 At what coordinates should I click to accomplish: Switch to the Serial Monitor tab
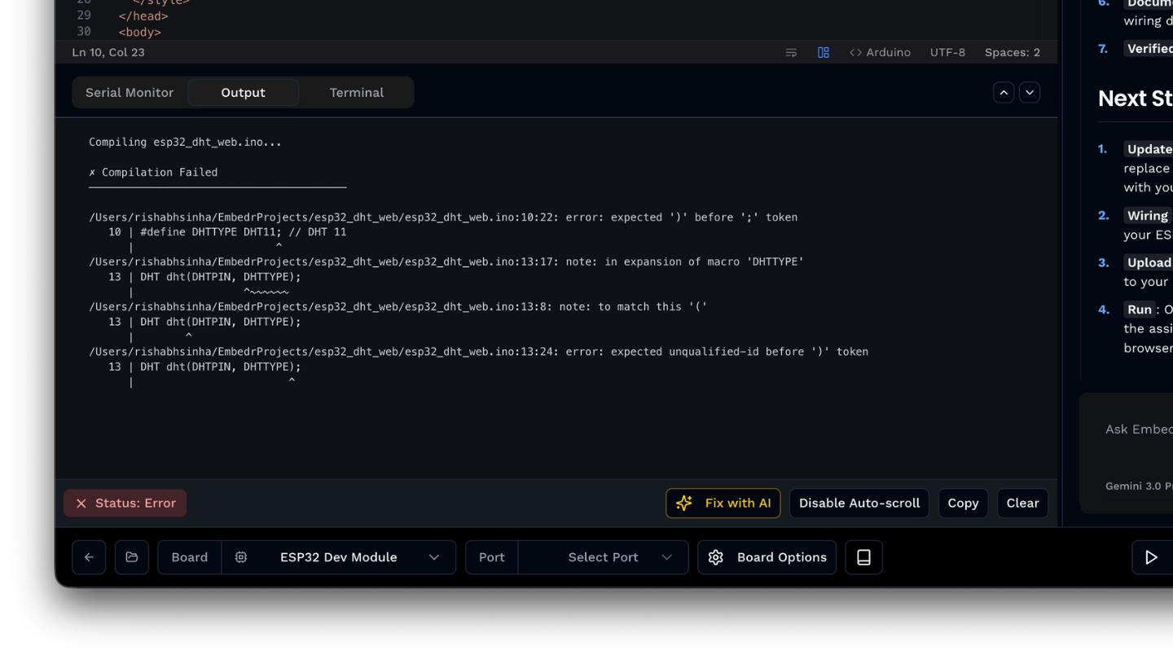[x=130, y=92]
